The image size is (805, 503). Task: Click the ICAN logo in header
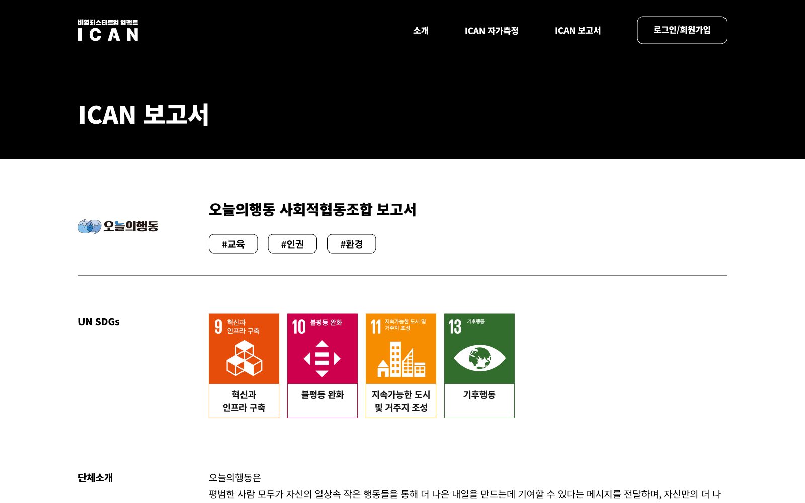[x=108, y=30]
